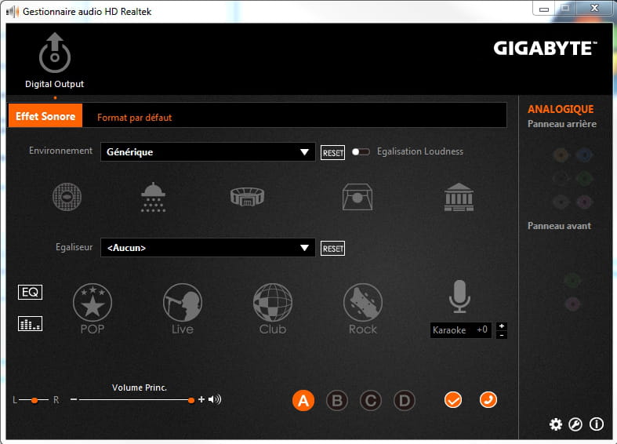617x444 pixels.
Task: Close the Realtek audio manager window
Action: 594,9
